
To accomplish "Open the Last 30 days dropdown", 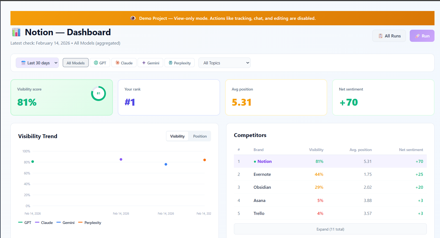I will click(37, 63).
